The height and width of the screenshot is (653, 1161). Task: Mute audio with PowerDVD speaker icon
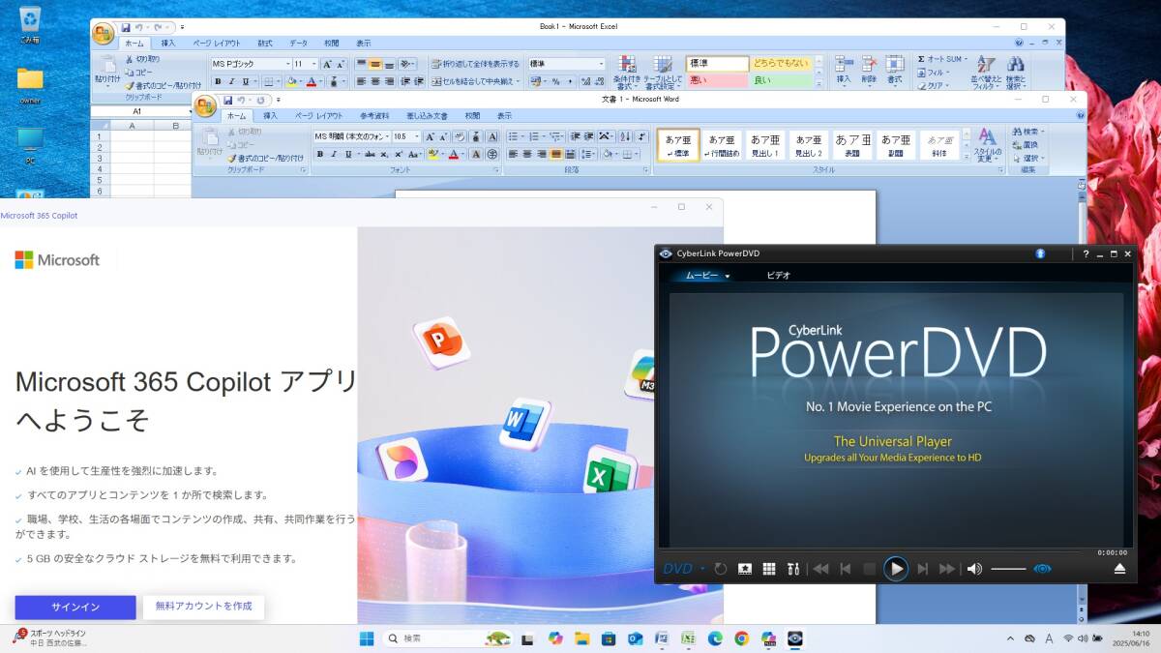pyautogui.click(x=974, y=569)
